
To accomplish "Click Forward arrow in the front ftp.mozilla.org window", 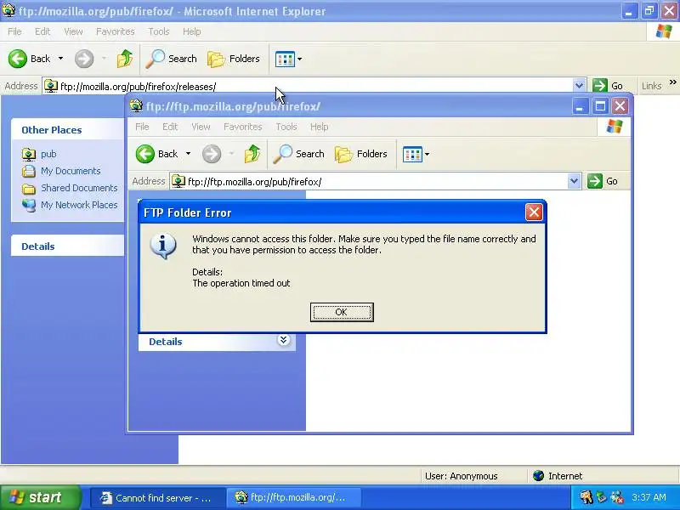I will click(x=212, y=154).
